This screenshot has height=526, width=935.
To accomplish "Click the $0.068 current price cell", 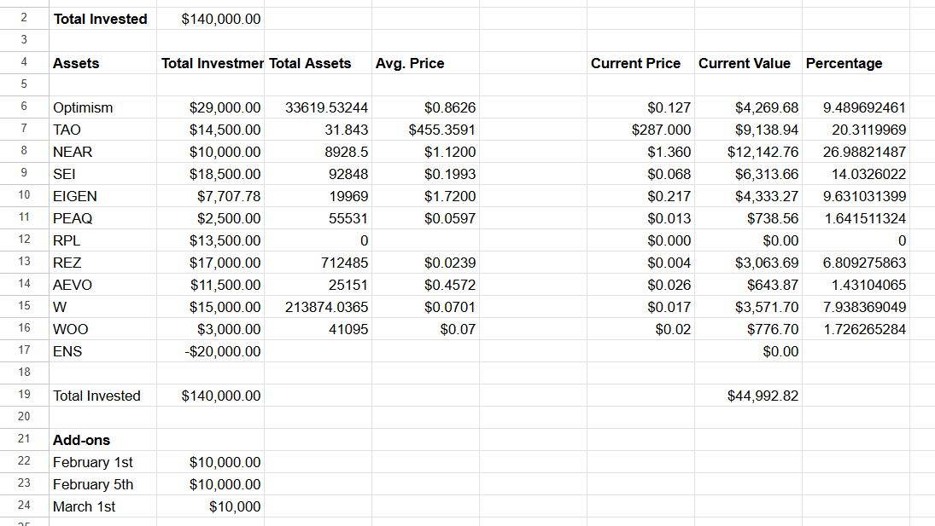I will [640, 174].
